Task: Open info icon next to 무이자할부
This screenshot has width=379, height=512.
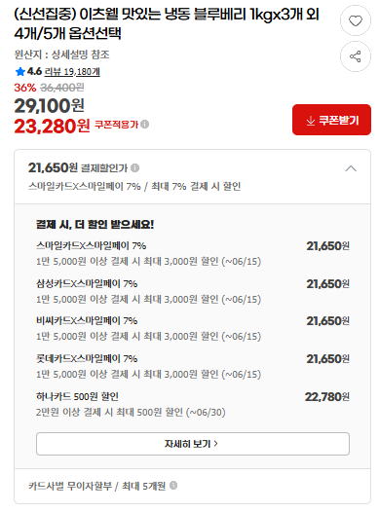Action: 173,486
